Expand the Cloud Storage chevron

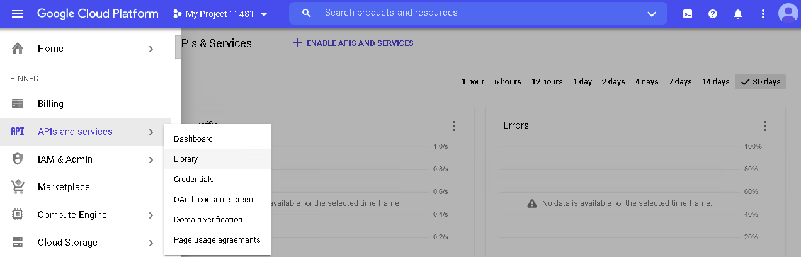coord(151,243)
